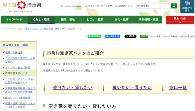The width and height of the screenshot is (195, 111).
Task: Open Foreign Language options
Action: 71,6
